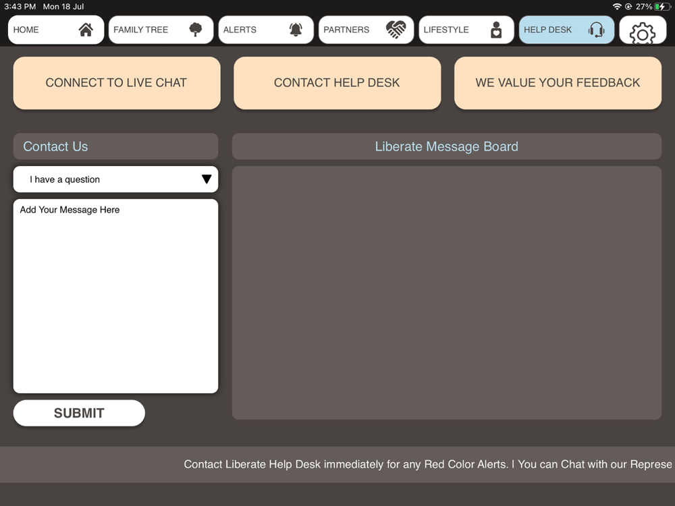Viewport: 675px width, 506px height.
Task: Tap the 27% battery percentage text
Action: pyautogui.click(x=643, y=7)
